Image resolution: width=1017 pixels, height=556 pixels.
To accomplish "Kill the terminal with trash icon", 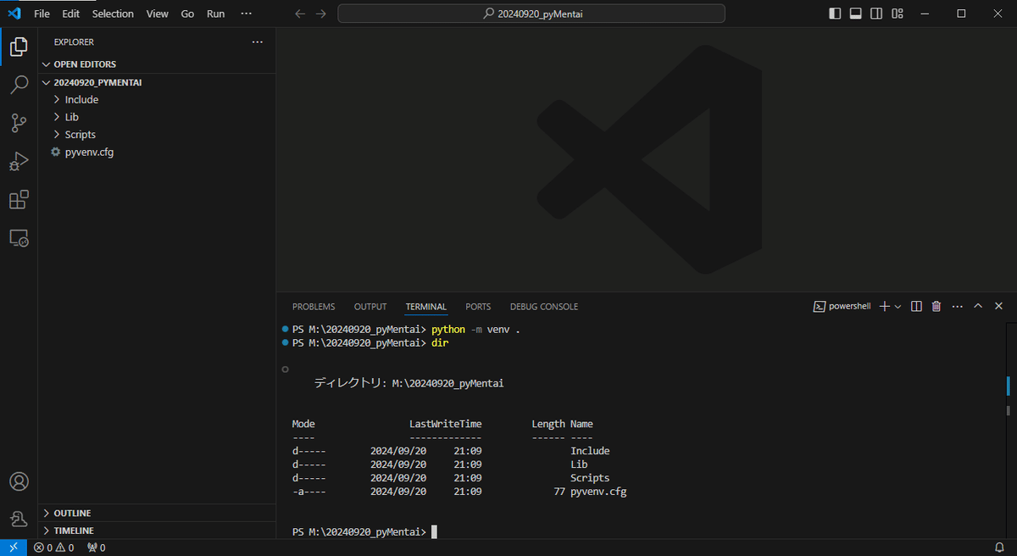I will click(936, 306).
